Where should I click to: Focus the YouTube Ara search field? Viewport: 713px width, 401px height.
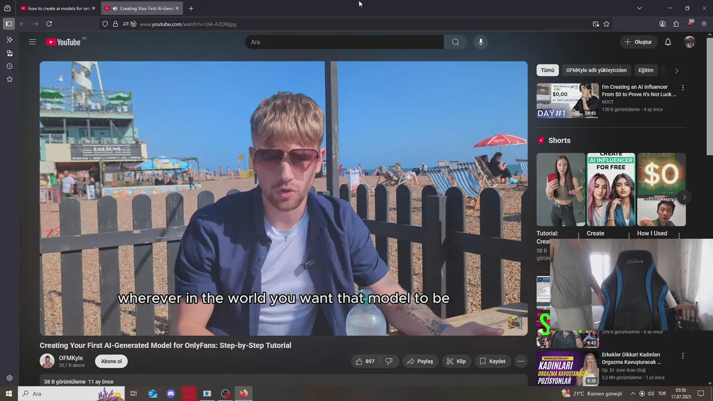(x=344, y=42)
